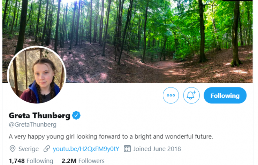Click the location pin icon
This screenshot has height=165, width=258.
pyautogui.click(x=13, y=149)
